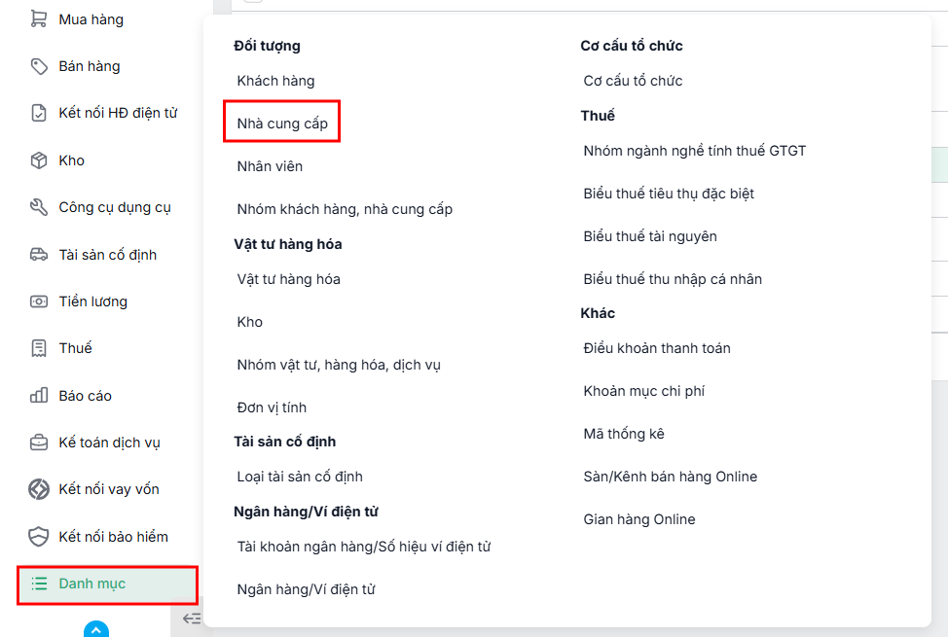
Task: Click the Kết nối bảo hiểm shield icon
Action: click(39, 537)
